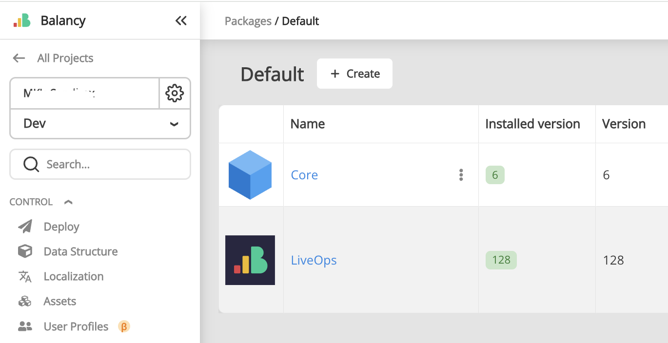Click the Create button
Viewport: 668px width, 343px height.
pos(354,74)
